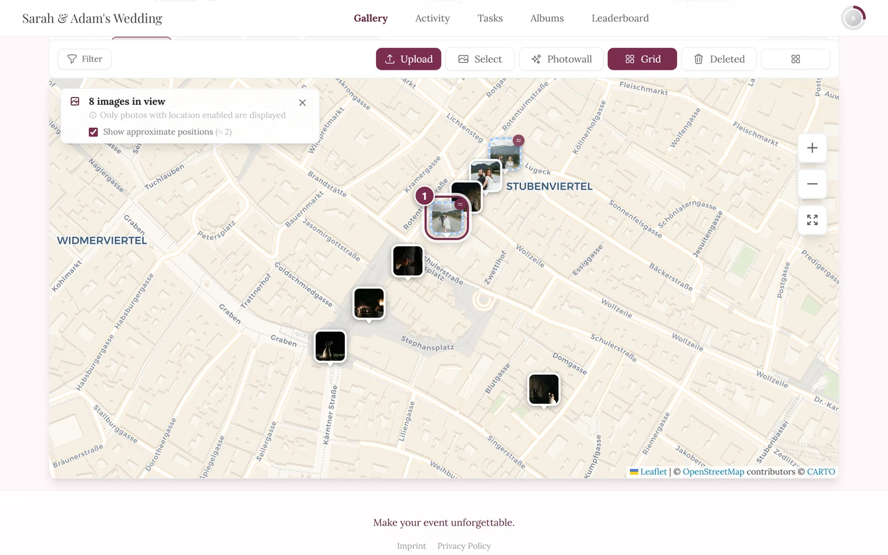Click the Select button
Image resolution: width=888 pixels, height=555 pixels.
click(480, 59)
